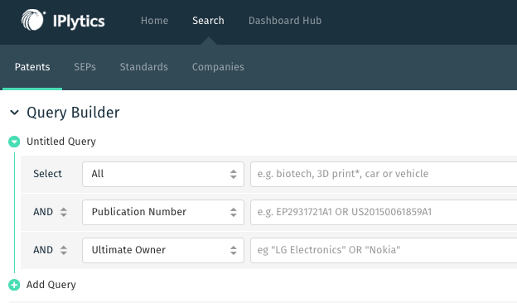Click the Query Builder heading
Image resolution: width=517 pixels, height=303 pixels.
point(73,113)
